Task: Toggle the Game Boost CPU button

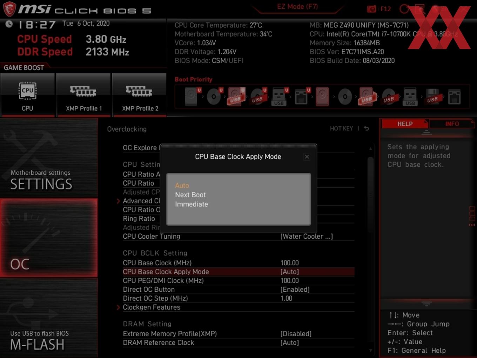Action: (27, 95)
